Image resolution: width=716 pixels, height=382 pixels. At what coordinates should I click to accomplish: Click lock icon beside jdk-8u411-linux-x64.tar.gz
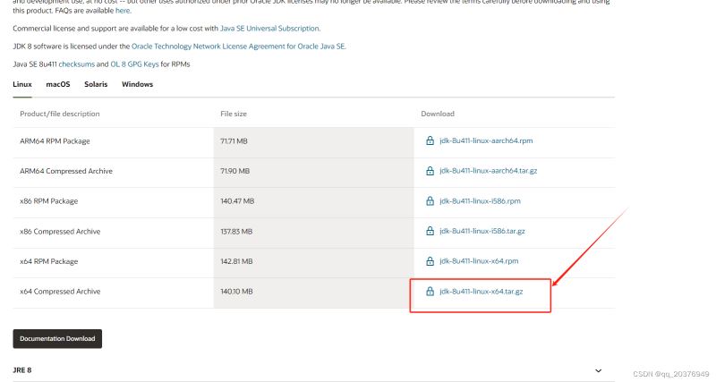pyautogui.click(x=430, y=292)
